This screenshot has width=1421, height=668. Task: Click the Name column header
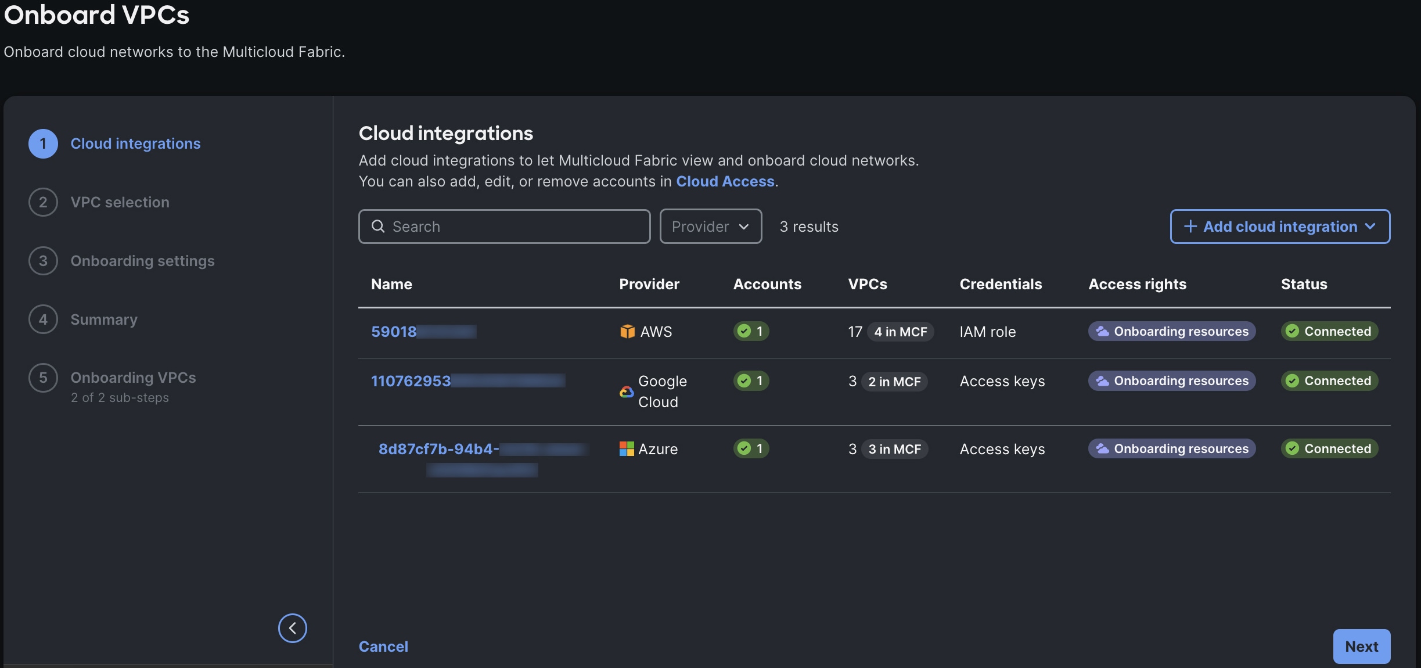click(391, 284)
